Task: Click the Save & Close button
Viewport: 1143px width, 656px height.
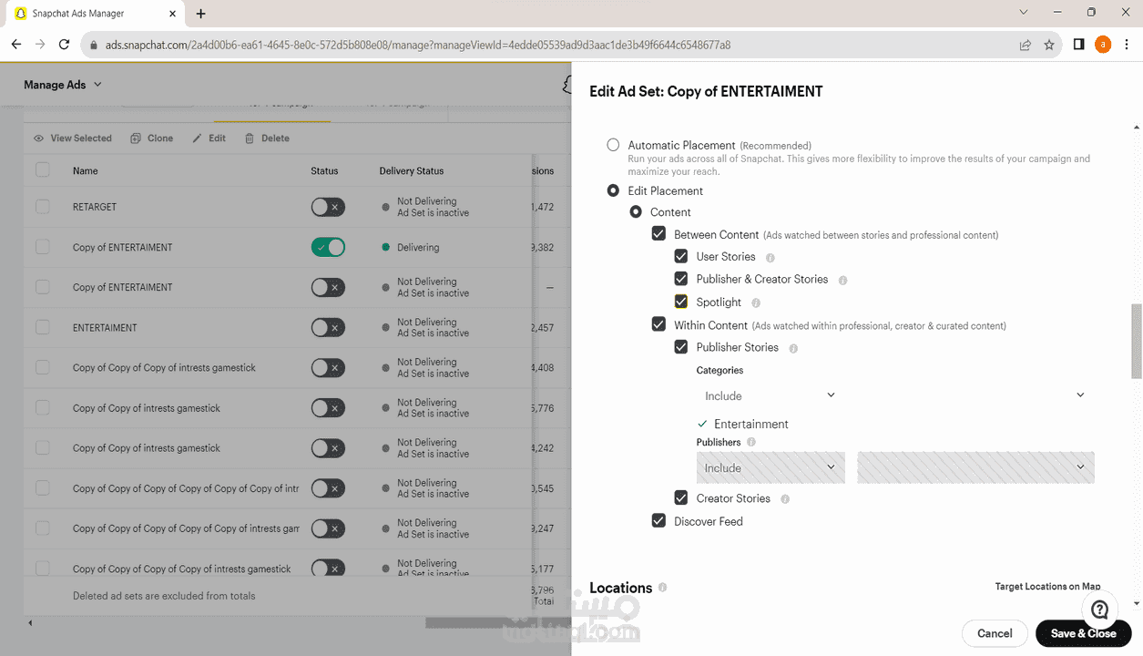Action: click(1083, 633)
